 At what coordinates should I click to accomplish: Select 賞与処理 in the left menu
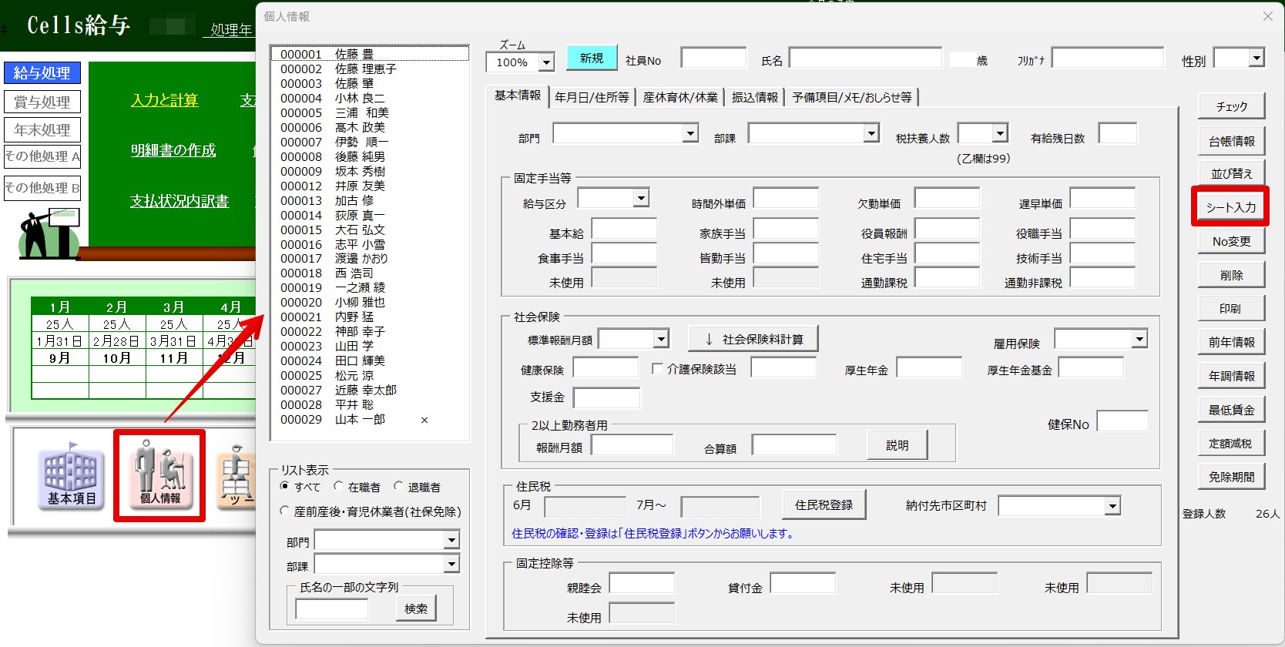[42, 102]
